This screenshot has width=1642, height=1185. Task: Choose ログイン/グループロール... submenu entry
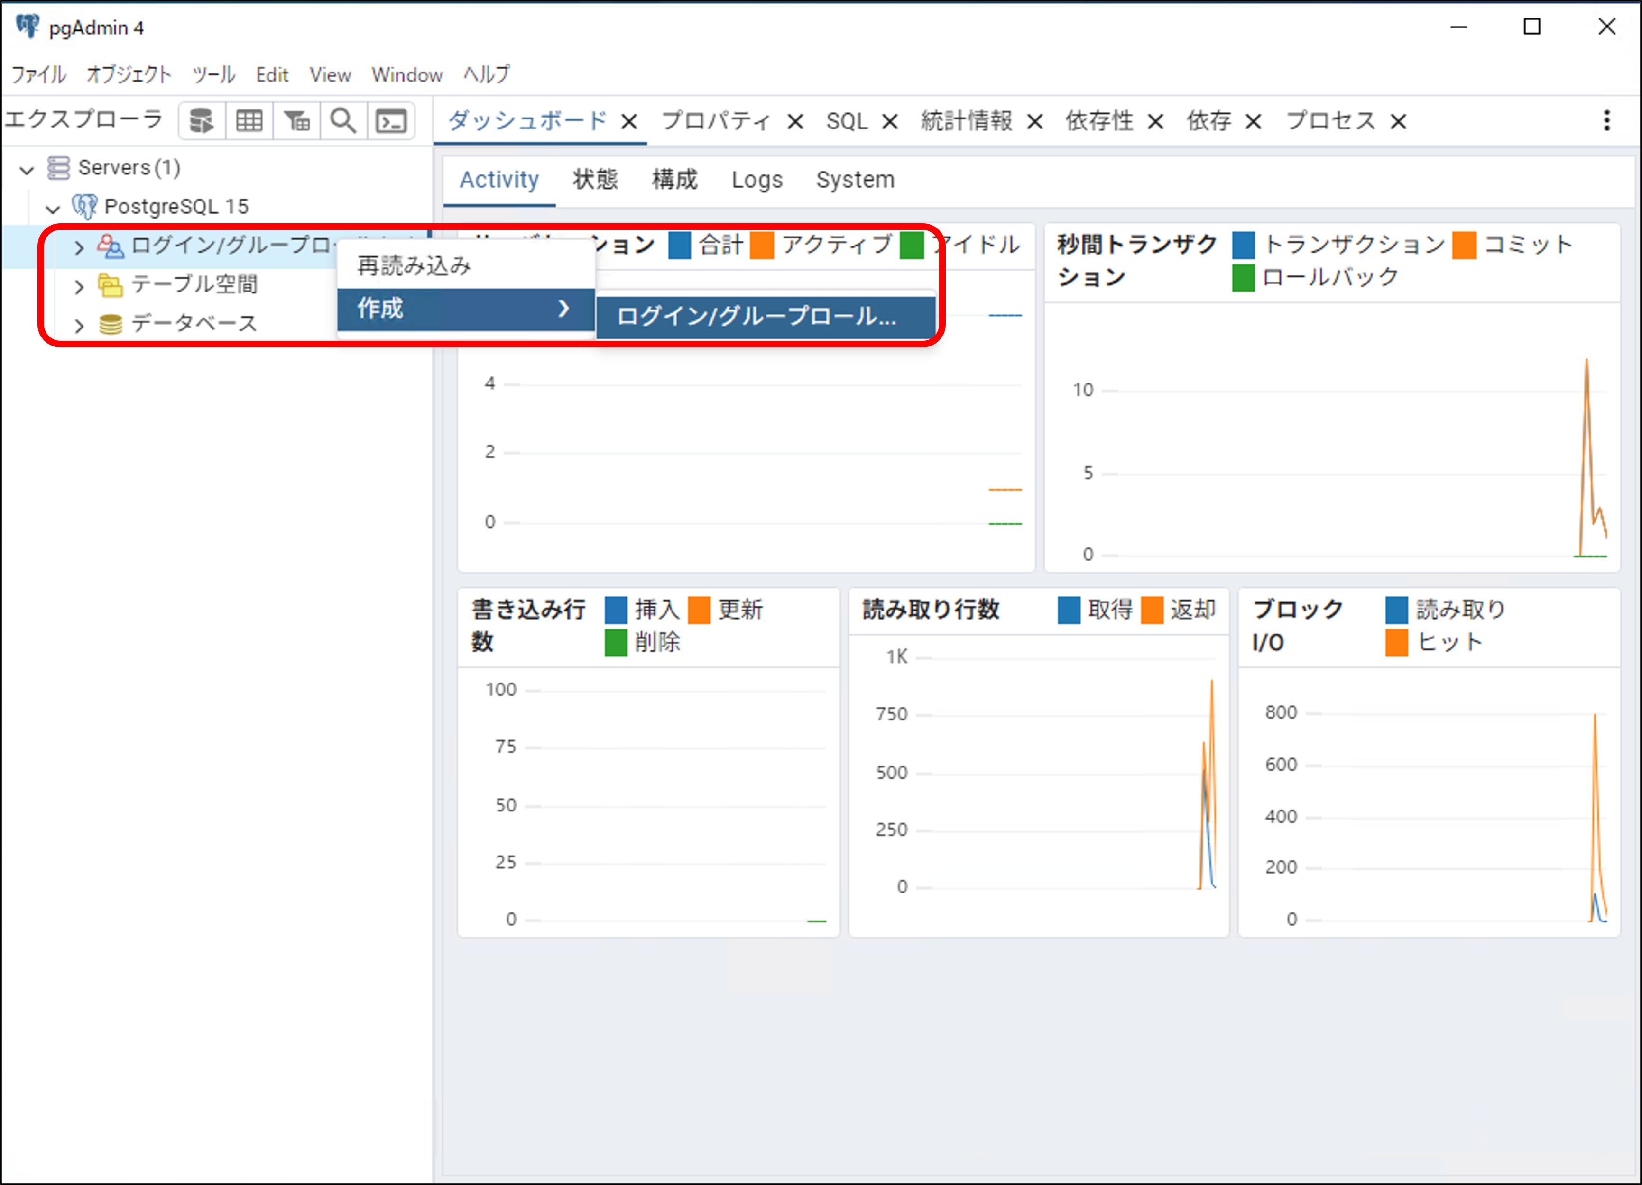(756, 316)
